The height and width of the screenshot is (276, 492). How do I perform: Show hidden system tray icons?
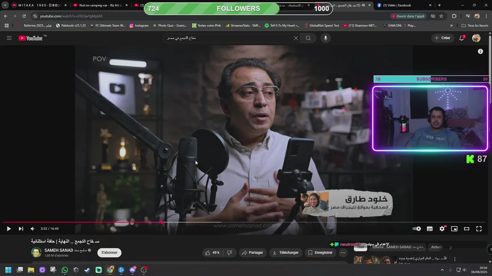tap(442, 270)
